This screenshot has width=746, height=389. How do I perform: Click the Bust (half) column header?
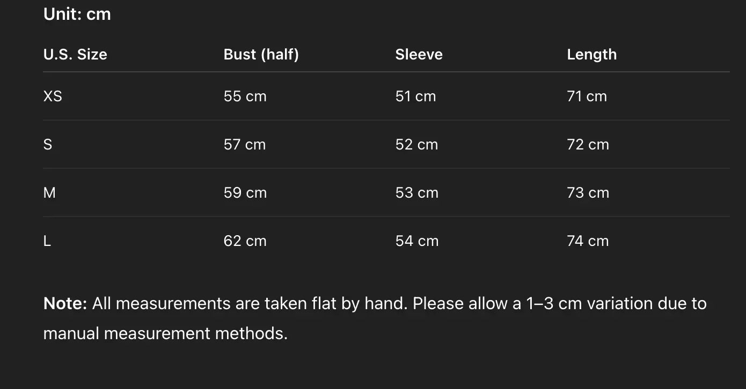tap(261, 55)
